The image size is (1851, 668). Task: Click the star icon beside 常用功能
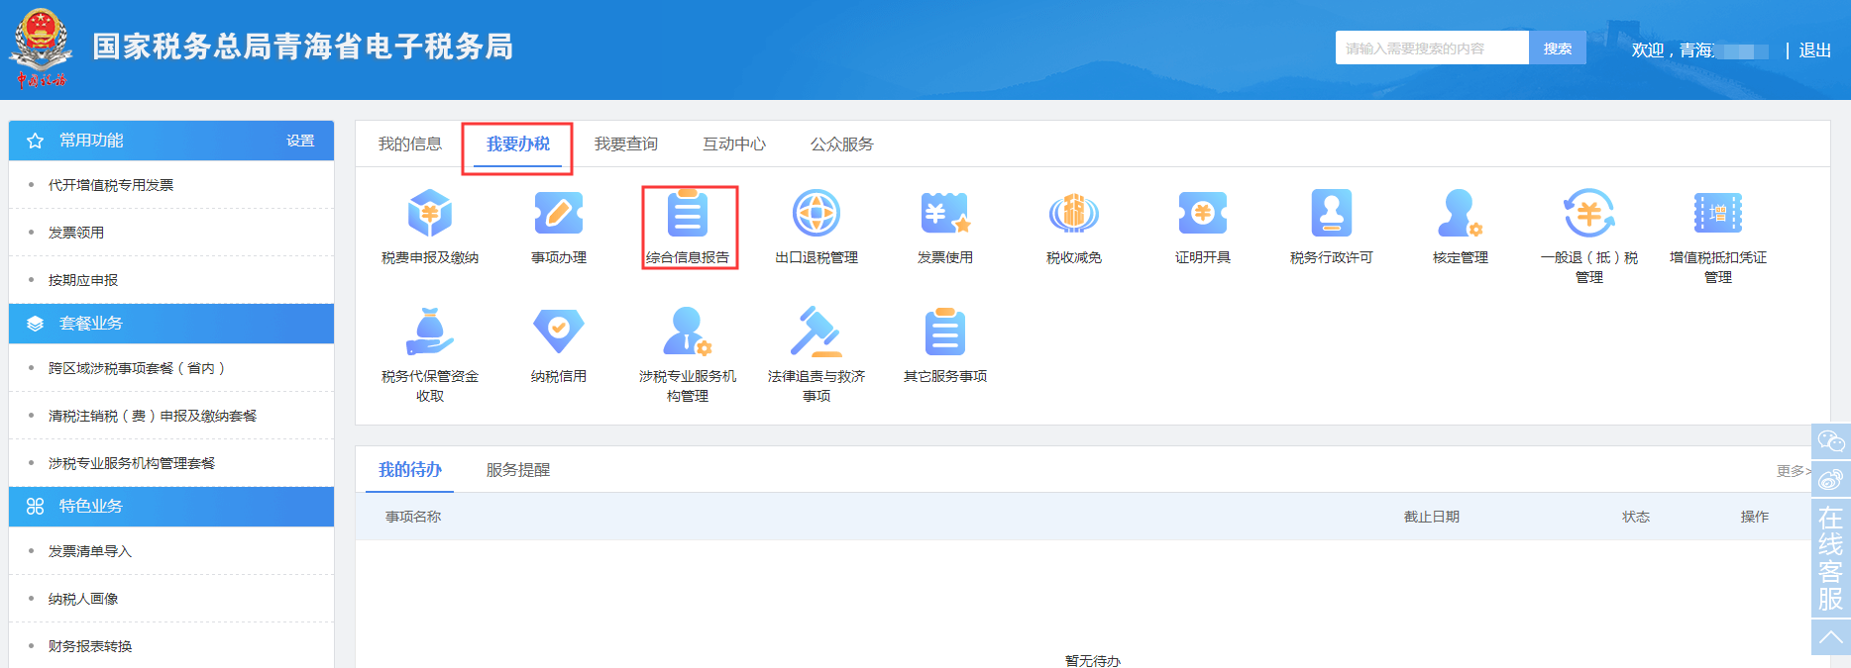click(36, 141)
